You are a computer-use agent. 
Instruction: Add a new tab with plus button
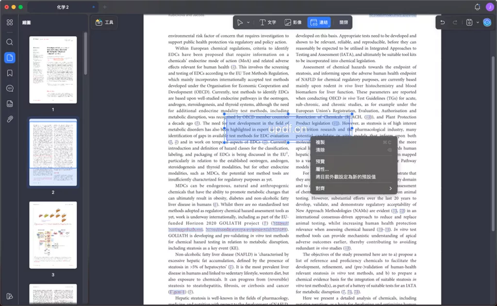pyautogui.click(x=105, y=7)
